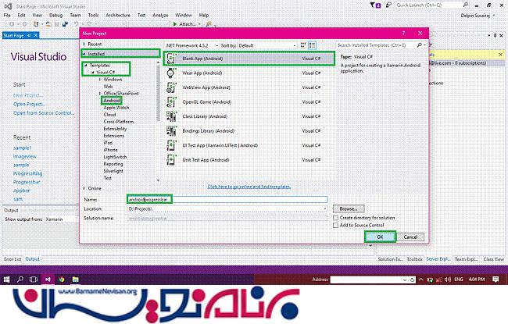
Task: Toggle Add to Source Control checkbox
Action: pos(335,226)
